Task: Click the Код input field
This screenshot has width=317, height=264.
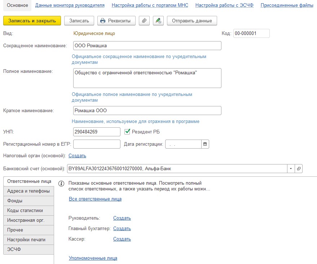Action: point(251,33)
